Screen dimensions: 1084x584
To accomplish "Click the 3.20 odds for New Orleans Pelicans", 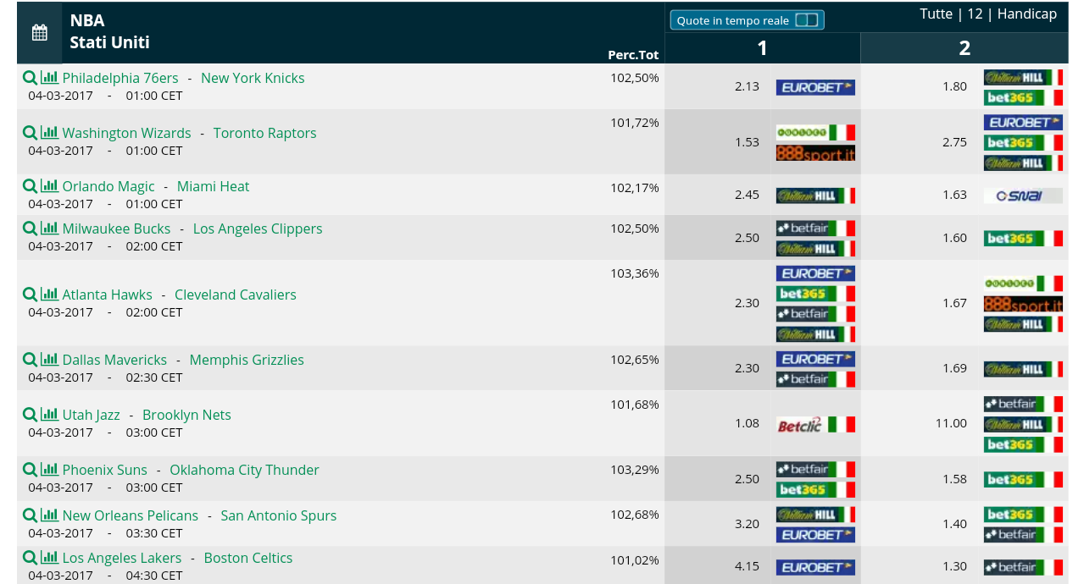I will pos(747,524).
